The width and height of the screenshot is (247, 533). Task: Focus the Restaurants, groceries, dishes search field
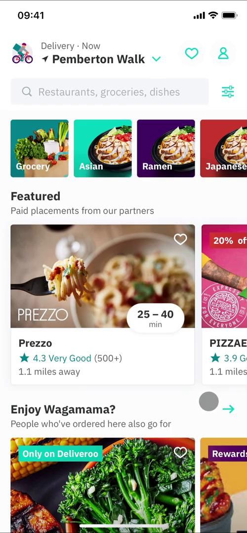coord(110,92)
